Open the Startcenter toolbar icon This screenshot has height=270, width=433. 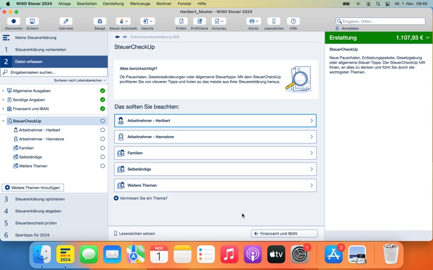(x=14, y=21)
